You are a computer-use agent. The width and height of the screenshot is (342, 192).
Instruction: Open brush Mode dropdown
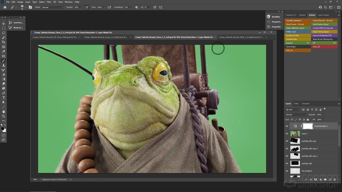(53, 7)
